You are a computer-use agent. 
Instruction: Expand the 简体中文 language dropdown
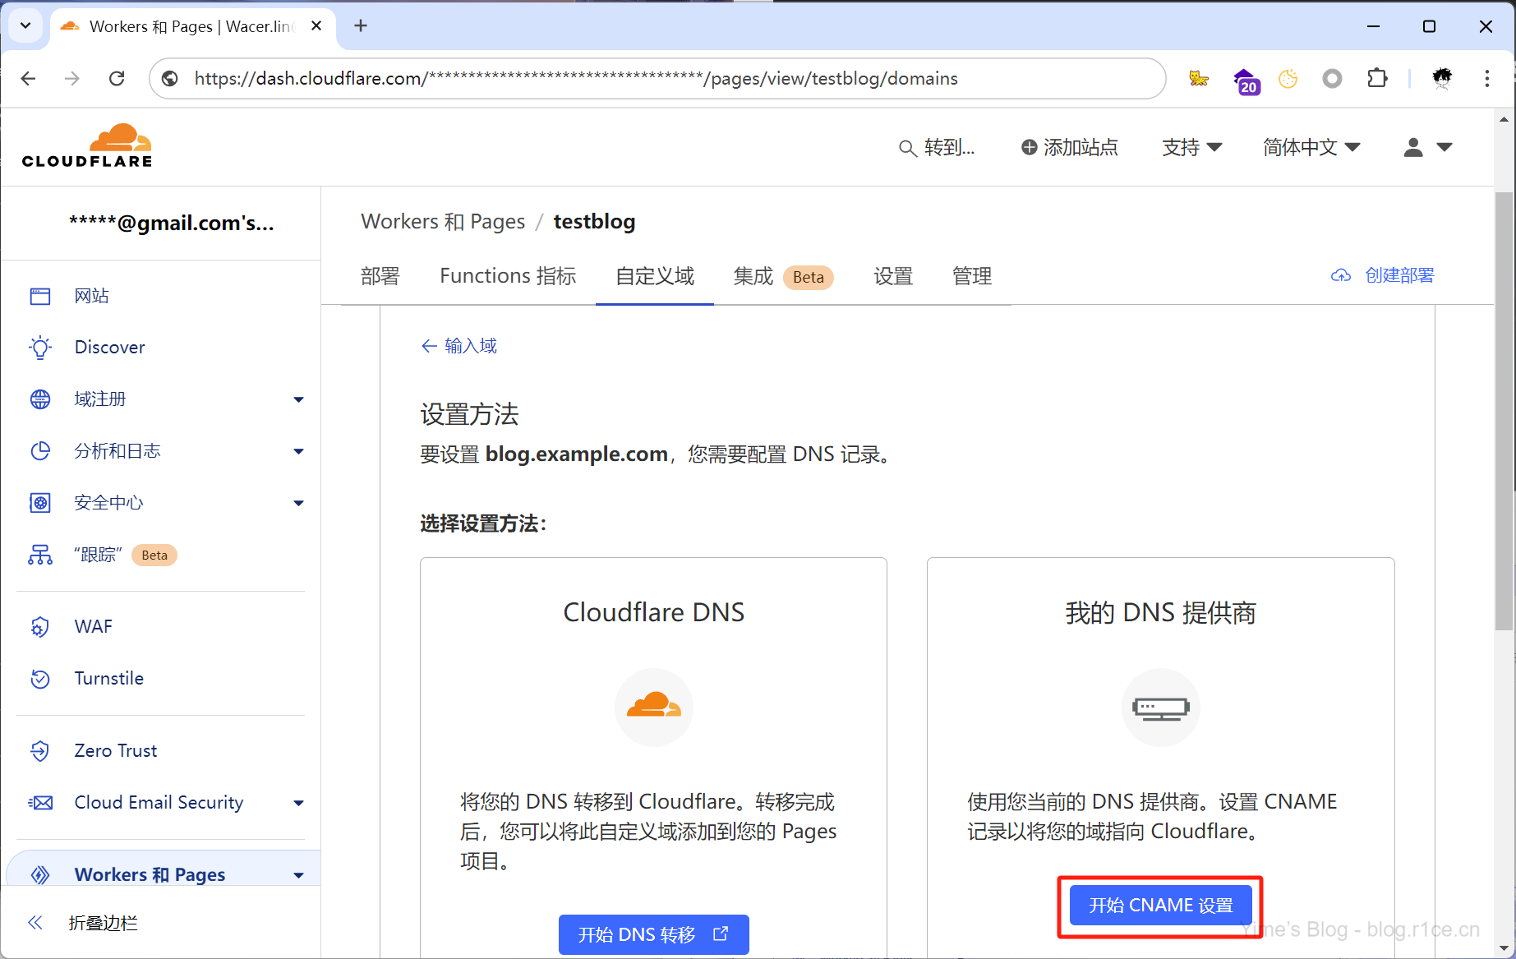point(1311,148)
